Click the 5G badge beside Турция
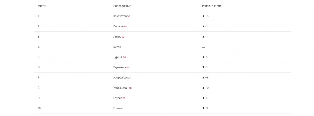The width and height of the screenshot is (314, 116). (125, 57)
